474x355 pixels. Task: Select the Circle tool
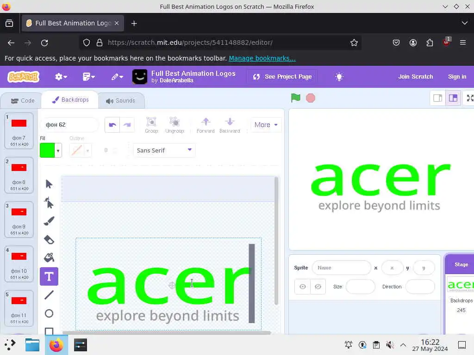pyautogui.click(x=49, y=313)
